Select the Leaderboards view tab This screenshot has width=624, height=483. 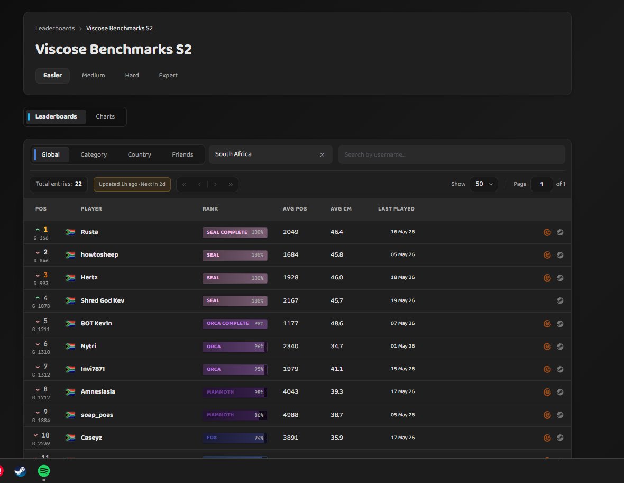(56, 117)
